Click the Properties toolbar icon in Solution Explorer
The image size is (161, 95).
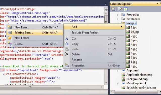tap(113, 9)
